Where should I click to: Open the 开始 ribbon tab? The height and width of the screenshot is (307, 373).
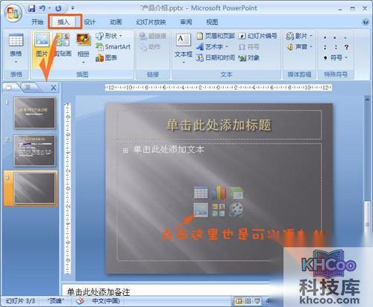tap(37, 22)
